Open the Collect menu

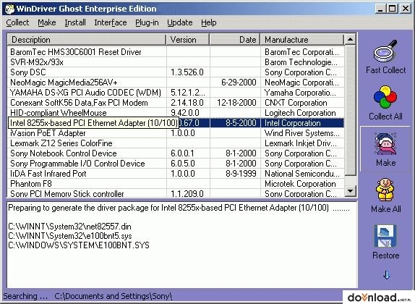tap(17, 22)
